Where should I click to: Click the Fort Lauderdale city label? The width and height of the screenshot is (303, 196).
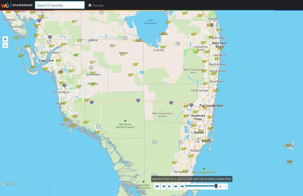click(211, 106)
